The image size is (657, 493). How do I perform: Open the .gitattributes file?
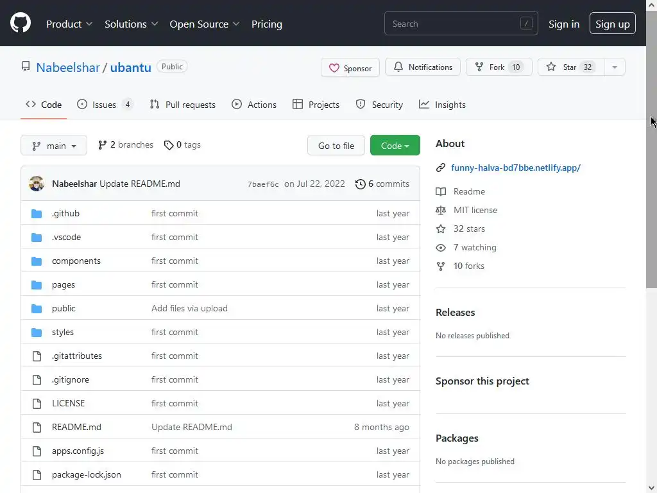coord(77,356)
